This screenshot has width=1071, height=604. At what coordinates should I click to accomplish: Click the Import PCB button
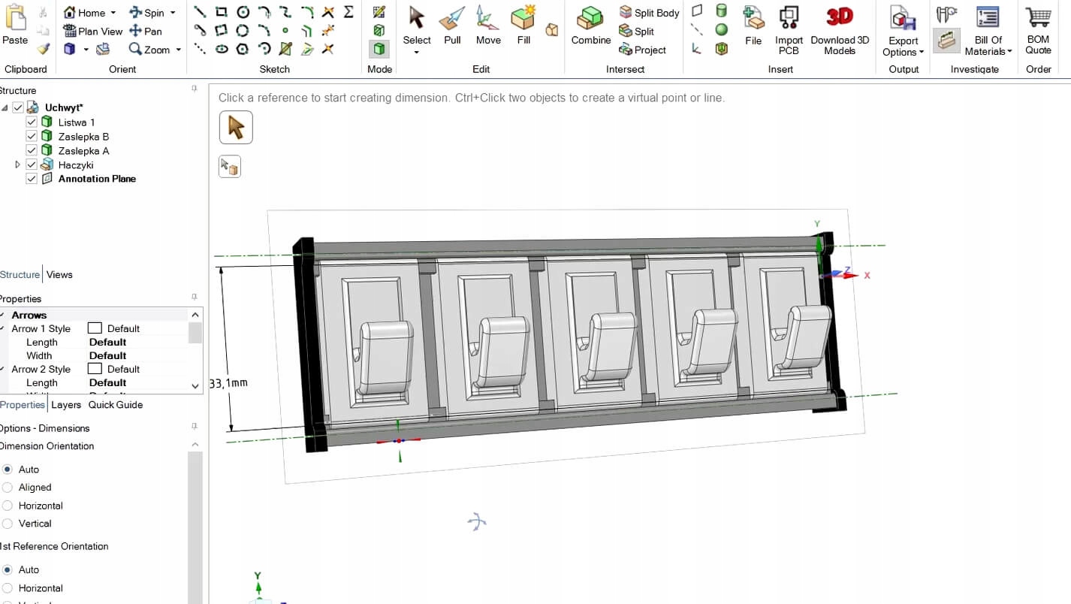click(789, 30)
